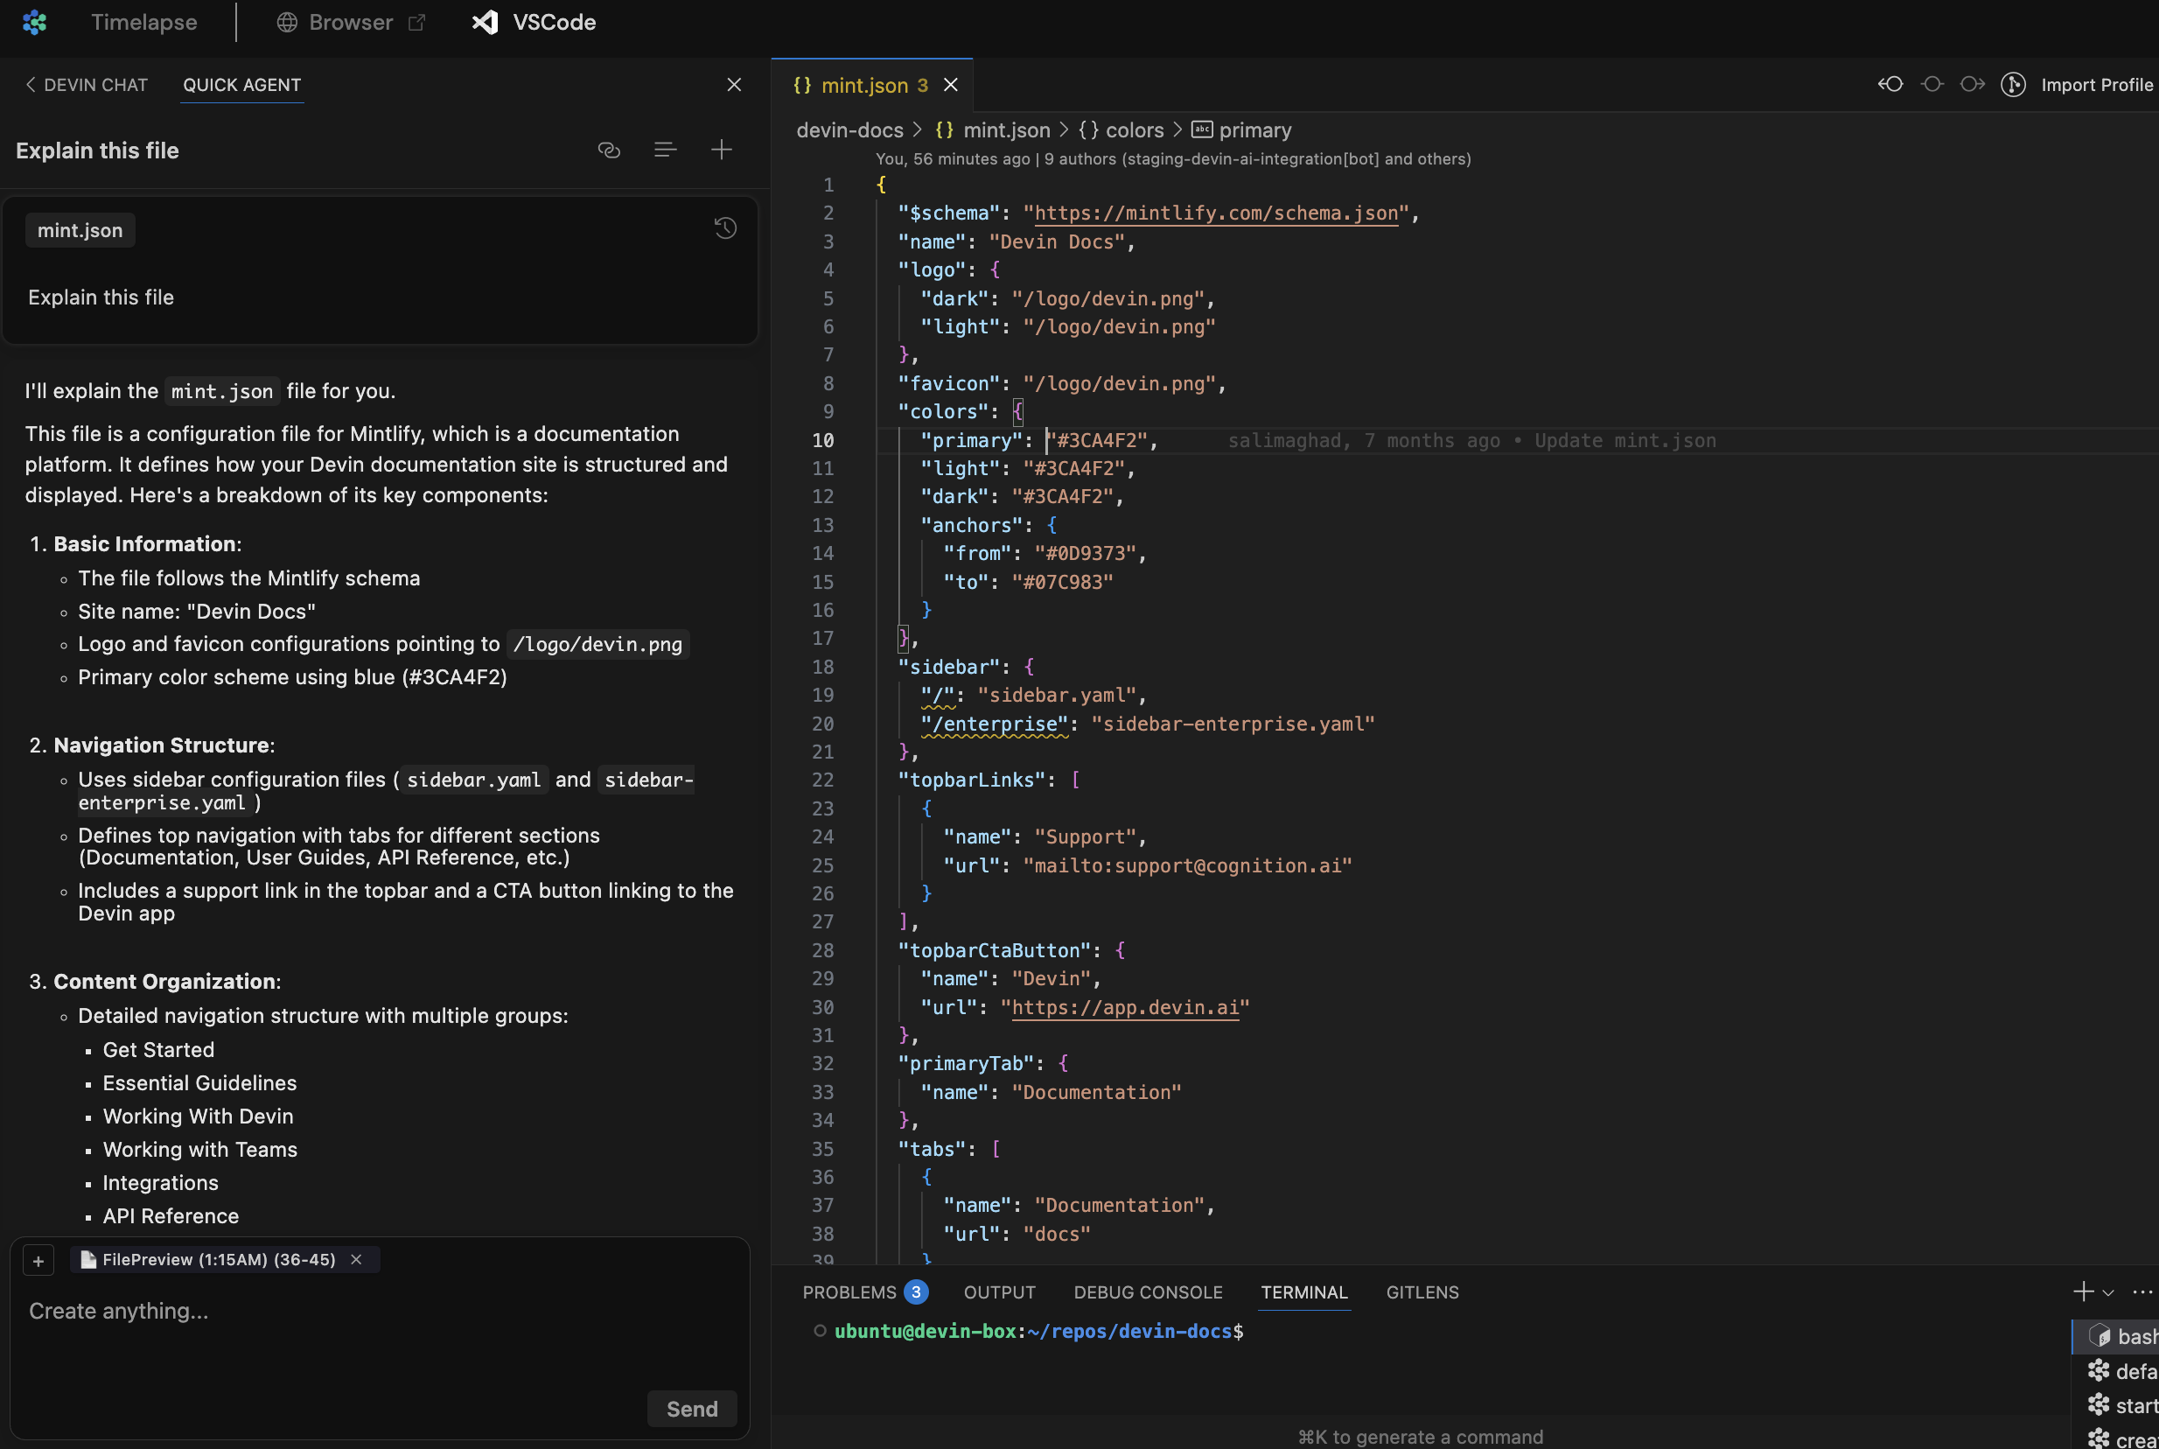The height and width of the screenshot is (1449, 2159).
Task: Close the mint.json editor tab
Action: click(x=951, y=85)
